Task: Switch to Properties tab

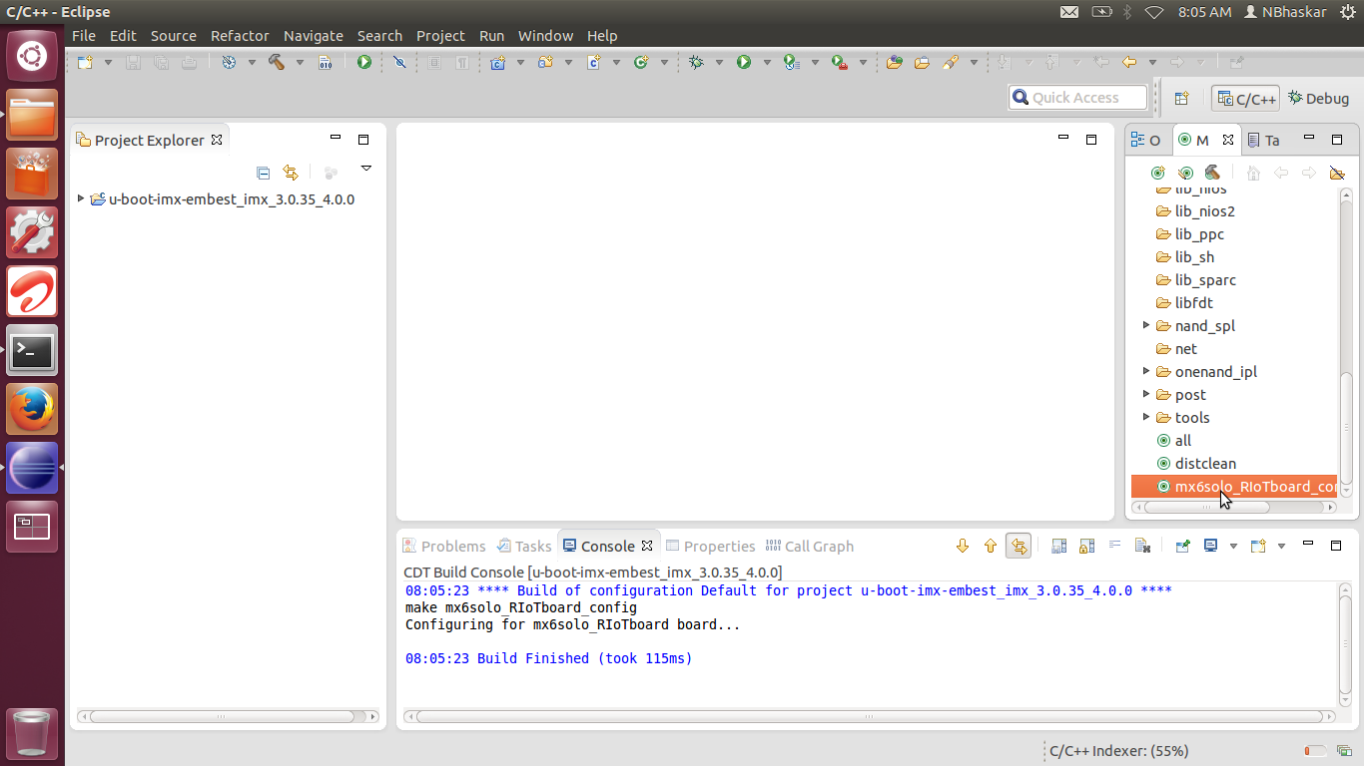Action: tap(711, 546)
